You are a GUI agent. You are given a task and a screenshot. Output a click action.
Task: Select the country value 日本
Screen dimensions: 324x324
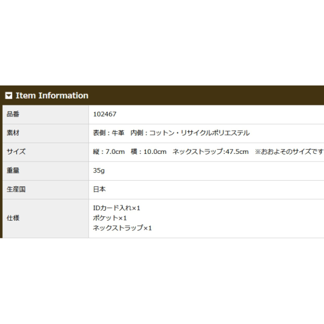[99, 189]
